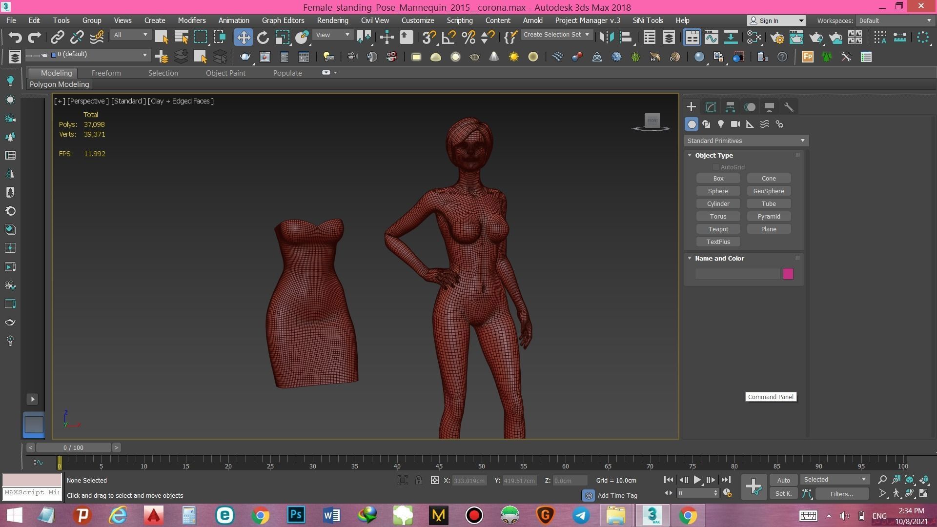Select the Cameras category icon
Viewport: 937px width, 527px height.
tap(735, 124)
